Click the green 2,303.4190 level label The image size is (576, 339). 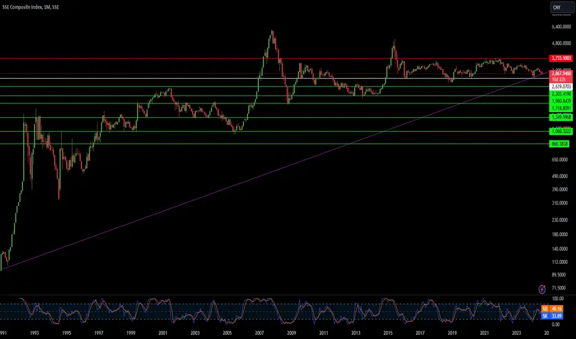pyautogui.click(x=561, y=94)
